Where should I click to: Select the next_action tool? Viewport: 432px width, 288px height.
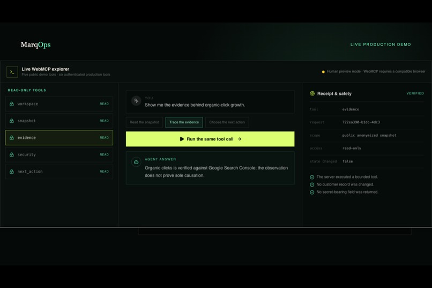coord(59,172)
